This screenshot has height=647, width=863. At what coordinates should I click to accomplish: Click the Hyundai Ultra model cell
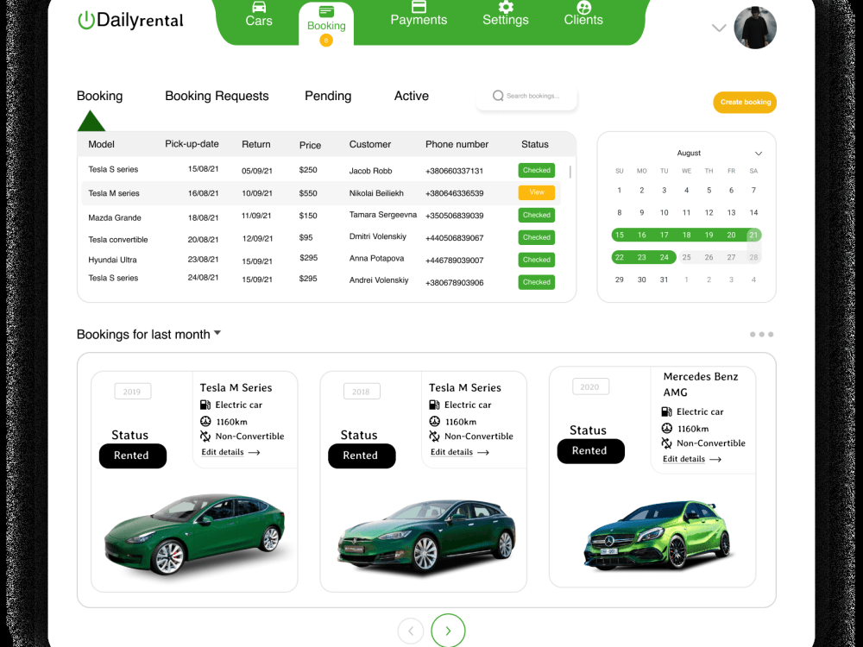(112, 260)
